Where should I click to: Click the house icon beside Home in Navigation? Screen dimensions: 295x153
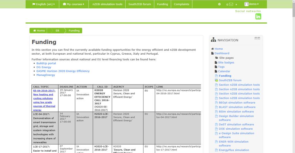(x=212, y=49)
